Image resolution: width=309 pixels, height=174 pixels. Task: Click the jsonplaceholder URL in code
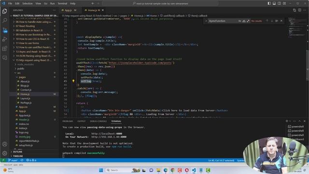[x=140, y=63]
